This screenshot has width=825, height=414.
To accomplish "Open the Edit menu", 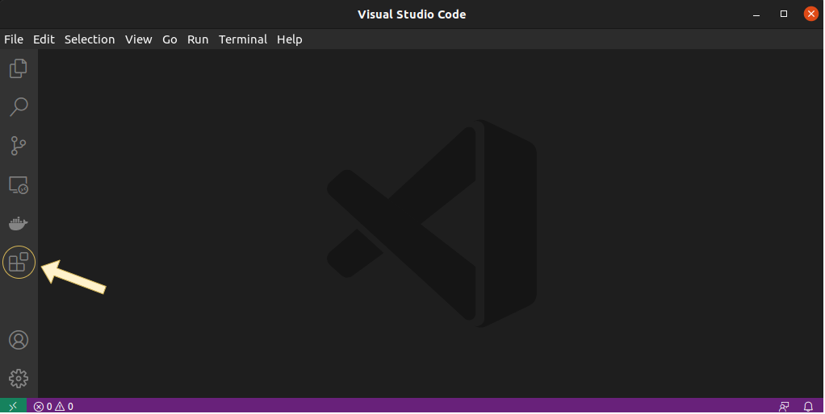I will [x=44, y=39].
